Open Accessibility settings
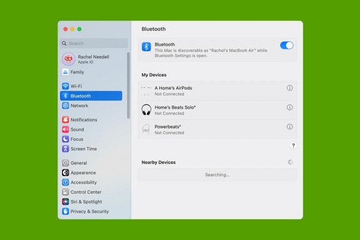 91,182
